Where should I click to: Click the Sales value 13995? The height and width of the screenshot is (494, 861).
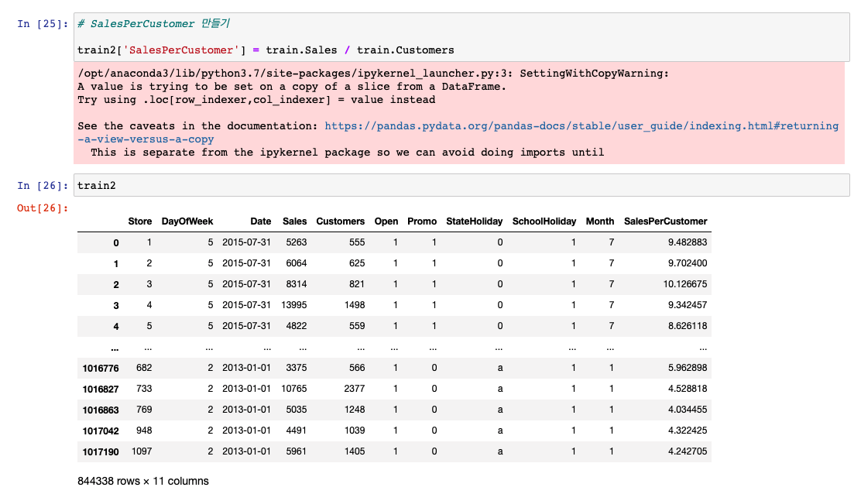[x=294, y=304]
